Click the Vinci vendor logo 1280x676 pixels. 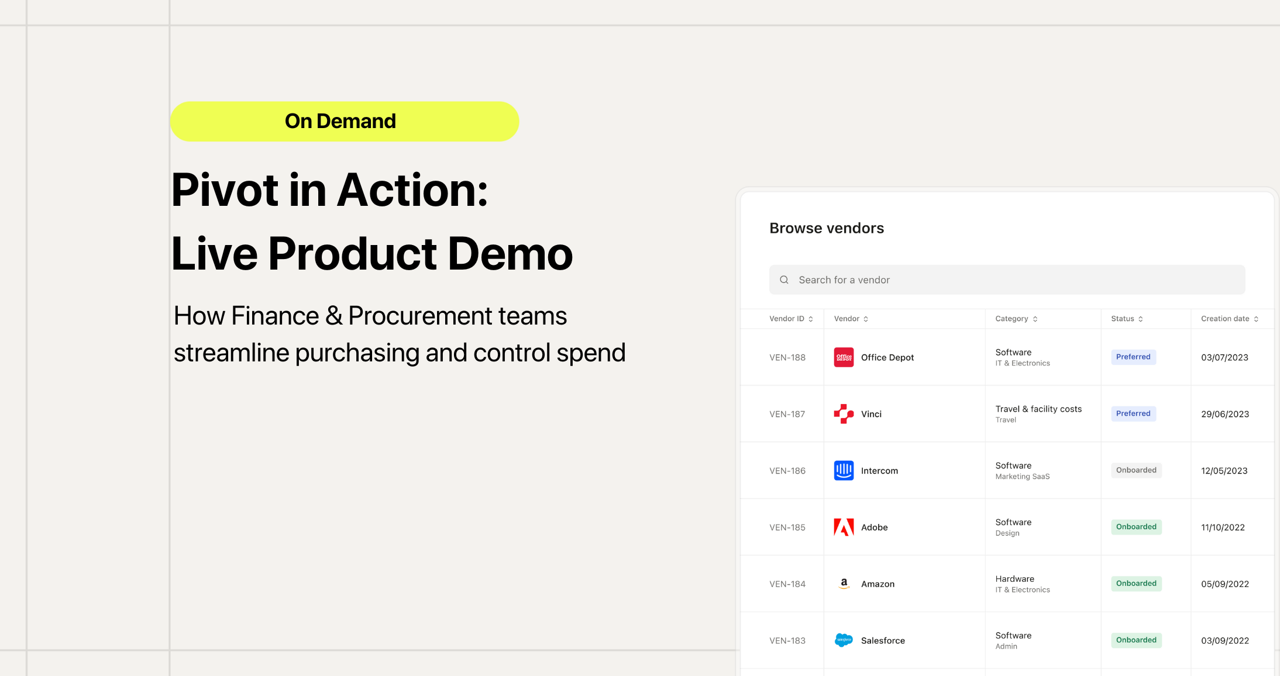click(843, 414)
